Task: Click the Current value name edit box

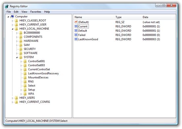Action: [83, 26]
